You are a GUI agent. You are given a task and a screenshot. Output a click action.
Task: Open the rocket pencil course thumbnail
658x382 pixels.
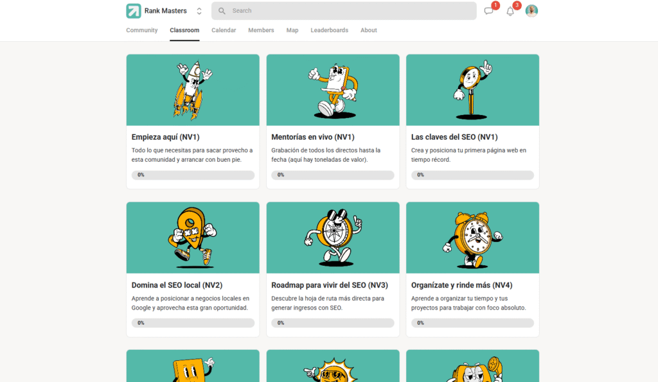coord(193,89)
